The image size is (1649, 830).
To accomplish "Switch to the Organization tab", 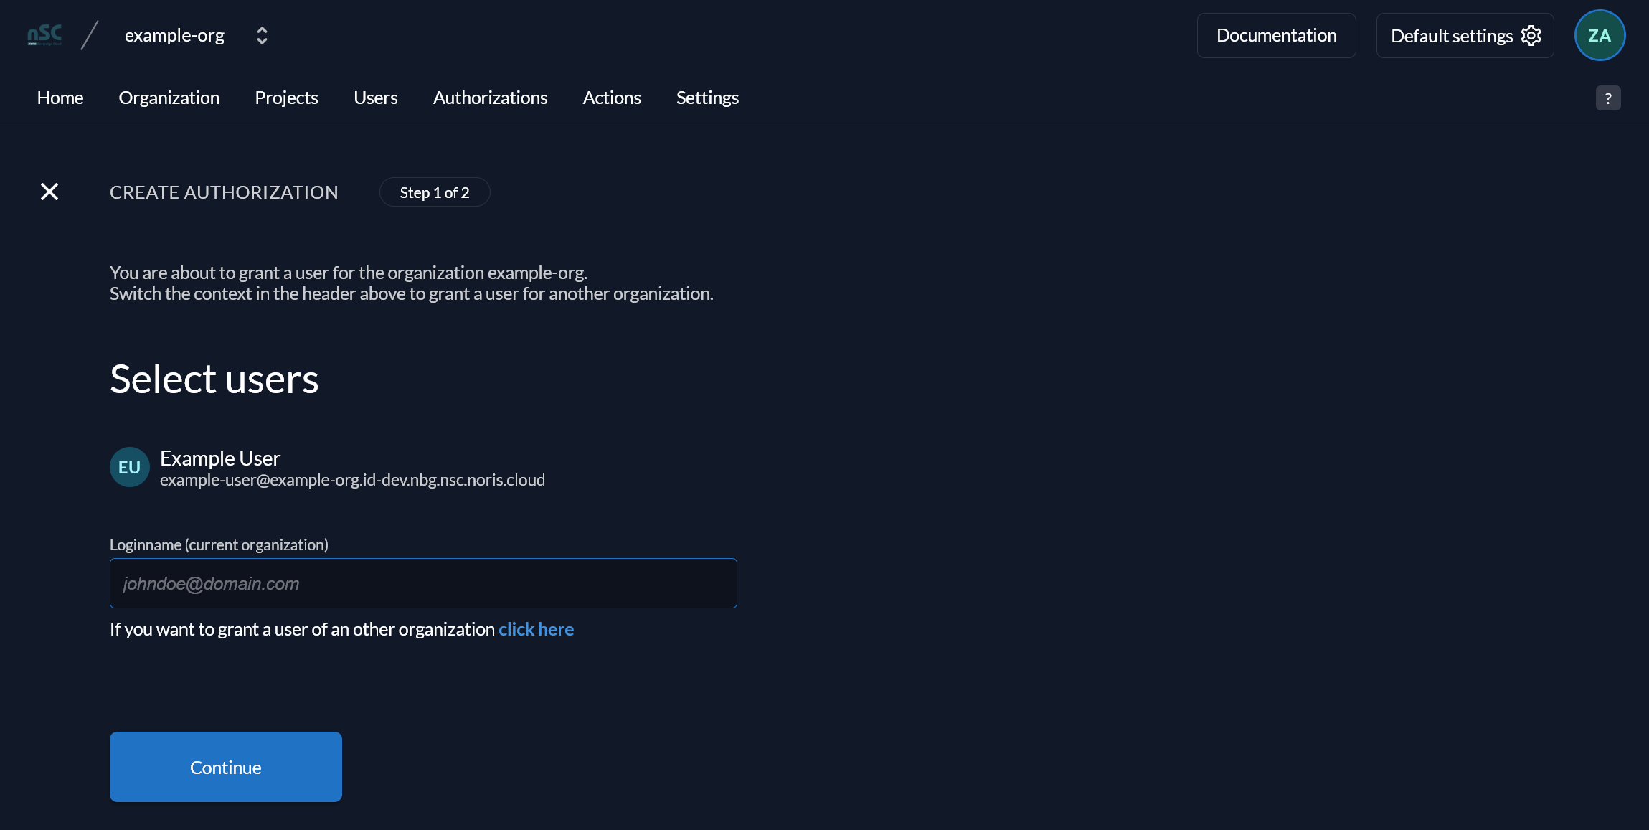I will click(x=169, y=98).
